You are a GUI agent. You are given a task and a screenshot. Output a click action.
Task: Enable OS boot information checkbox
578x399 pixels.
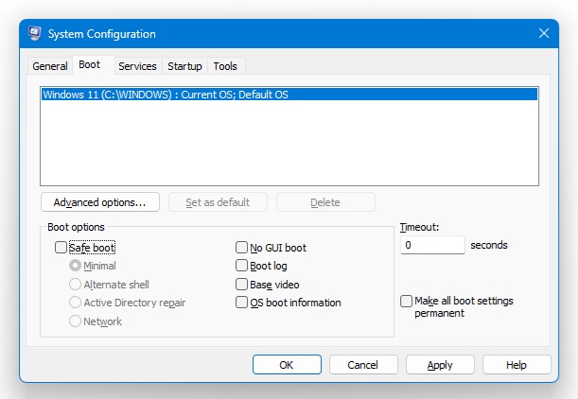(241, 303)
